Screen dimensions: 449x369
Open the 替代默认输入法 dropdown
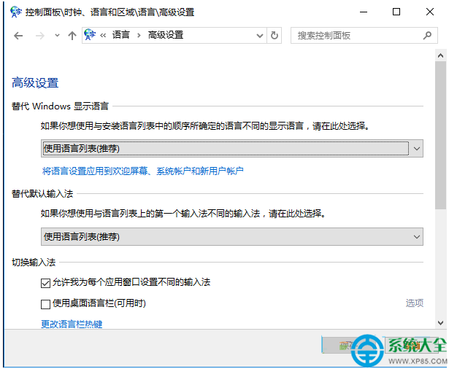[231, 236]
